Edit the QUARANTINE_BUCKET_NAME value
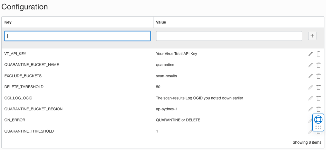The image size is (326, 150). click(310, 65)
